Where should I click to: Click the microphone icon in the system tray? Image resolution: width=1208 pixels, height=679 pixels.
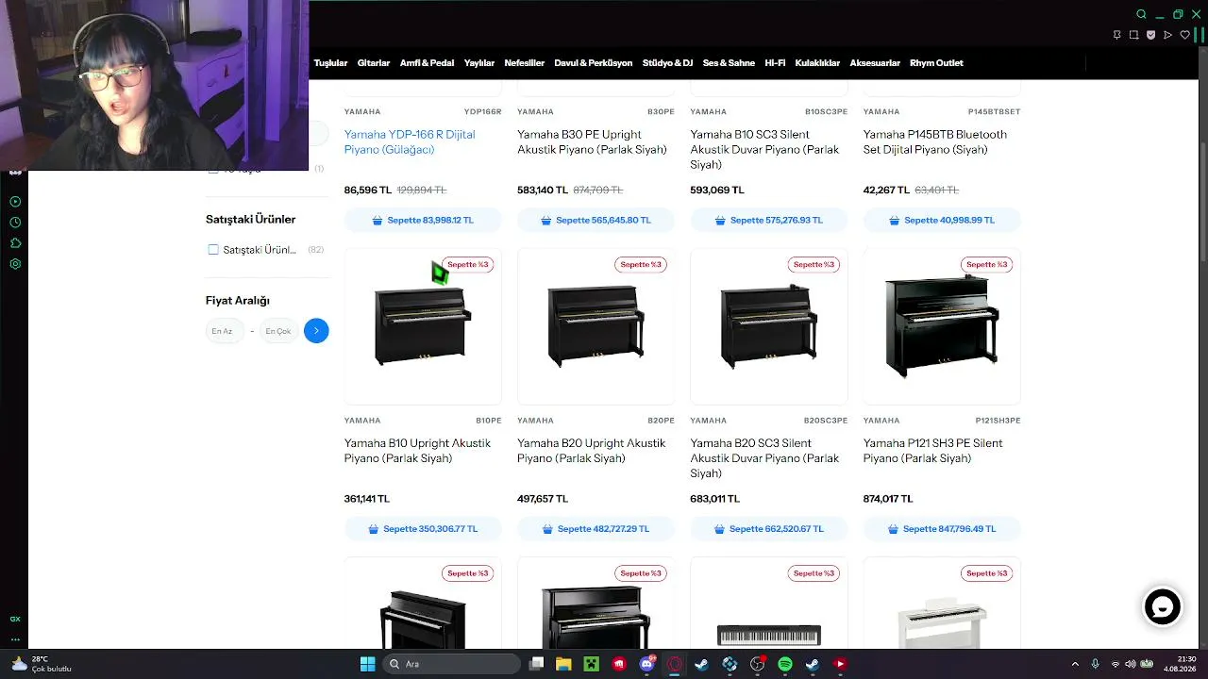(1095, 664)
